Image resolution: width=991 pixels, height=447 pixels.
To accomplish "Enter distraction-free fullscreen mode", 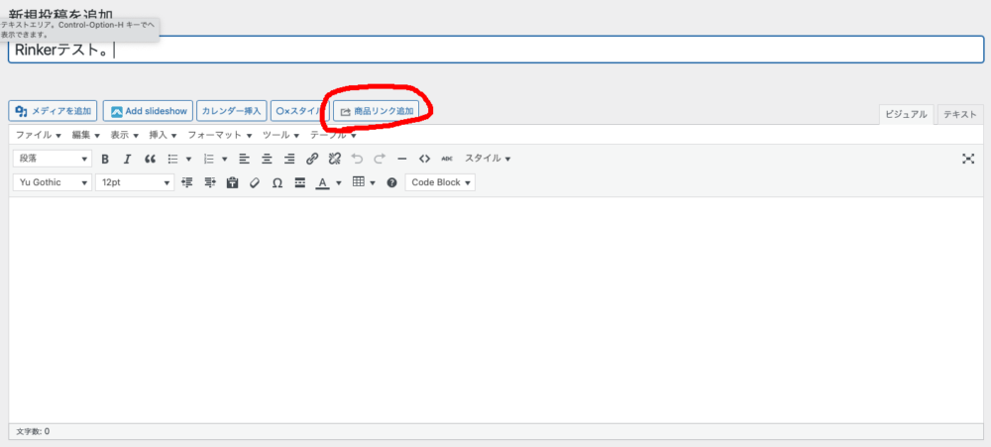I will tap(968, 159).
